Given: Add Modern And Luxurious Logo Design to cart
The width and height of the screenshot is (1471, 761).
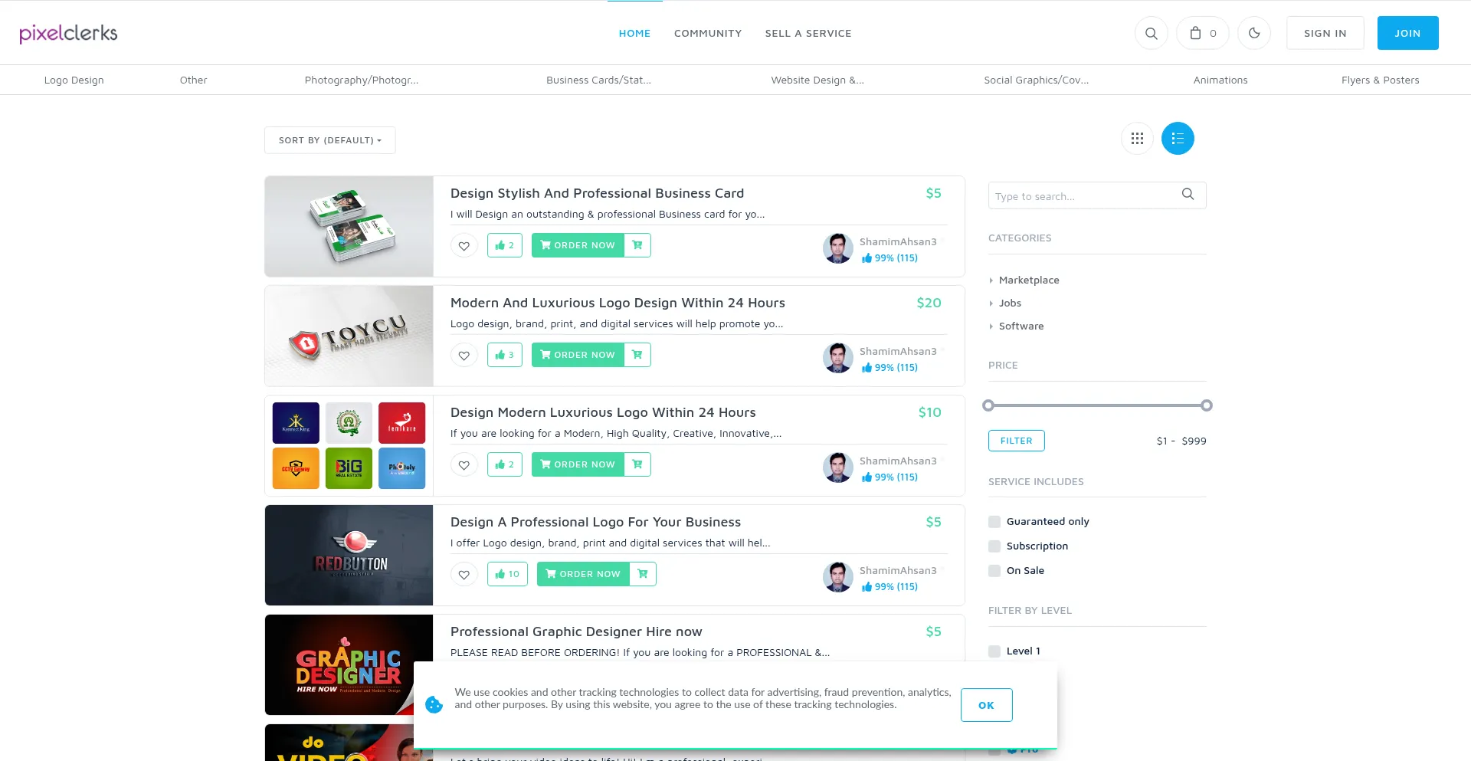Looking at the screenshot, I should [x=637, y=355].
